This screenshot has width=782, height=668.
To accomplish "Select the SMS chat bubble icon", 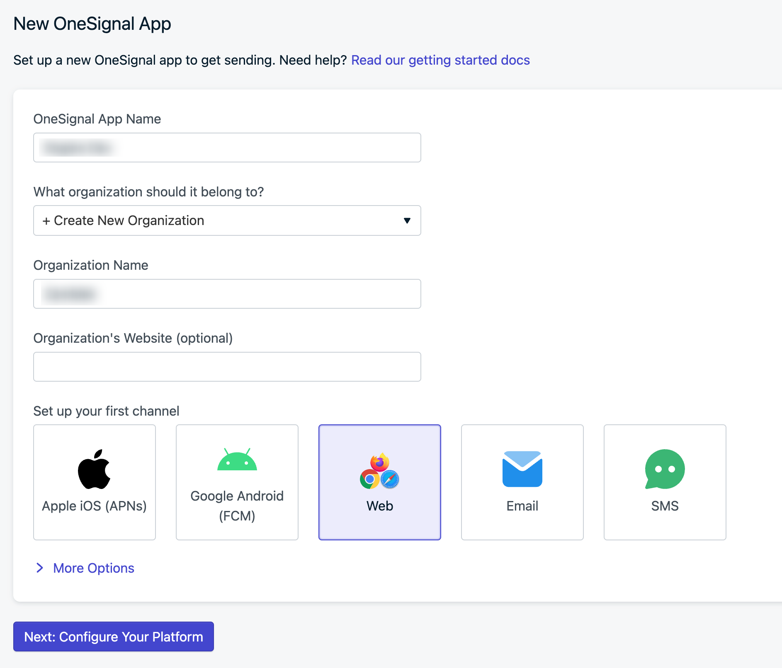I will 665,469.
